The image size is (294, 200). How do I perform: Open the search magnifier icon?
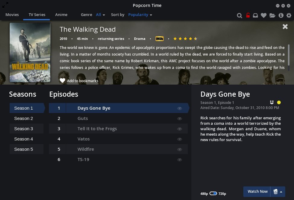(x=239, y=15)
